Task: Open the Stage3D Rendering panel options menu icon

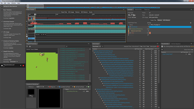Action: click(x=88, y=44)
